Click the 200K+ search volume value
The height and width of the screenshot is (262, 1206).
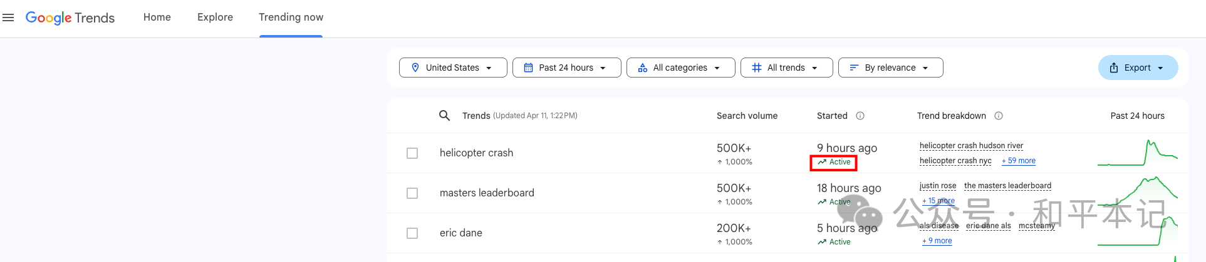point(734,228)
